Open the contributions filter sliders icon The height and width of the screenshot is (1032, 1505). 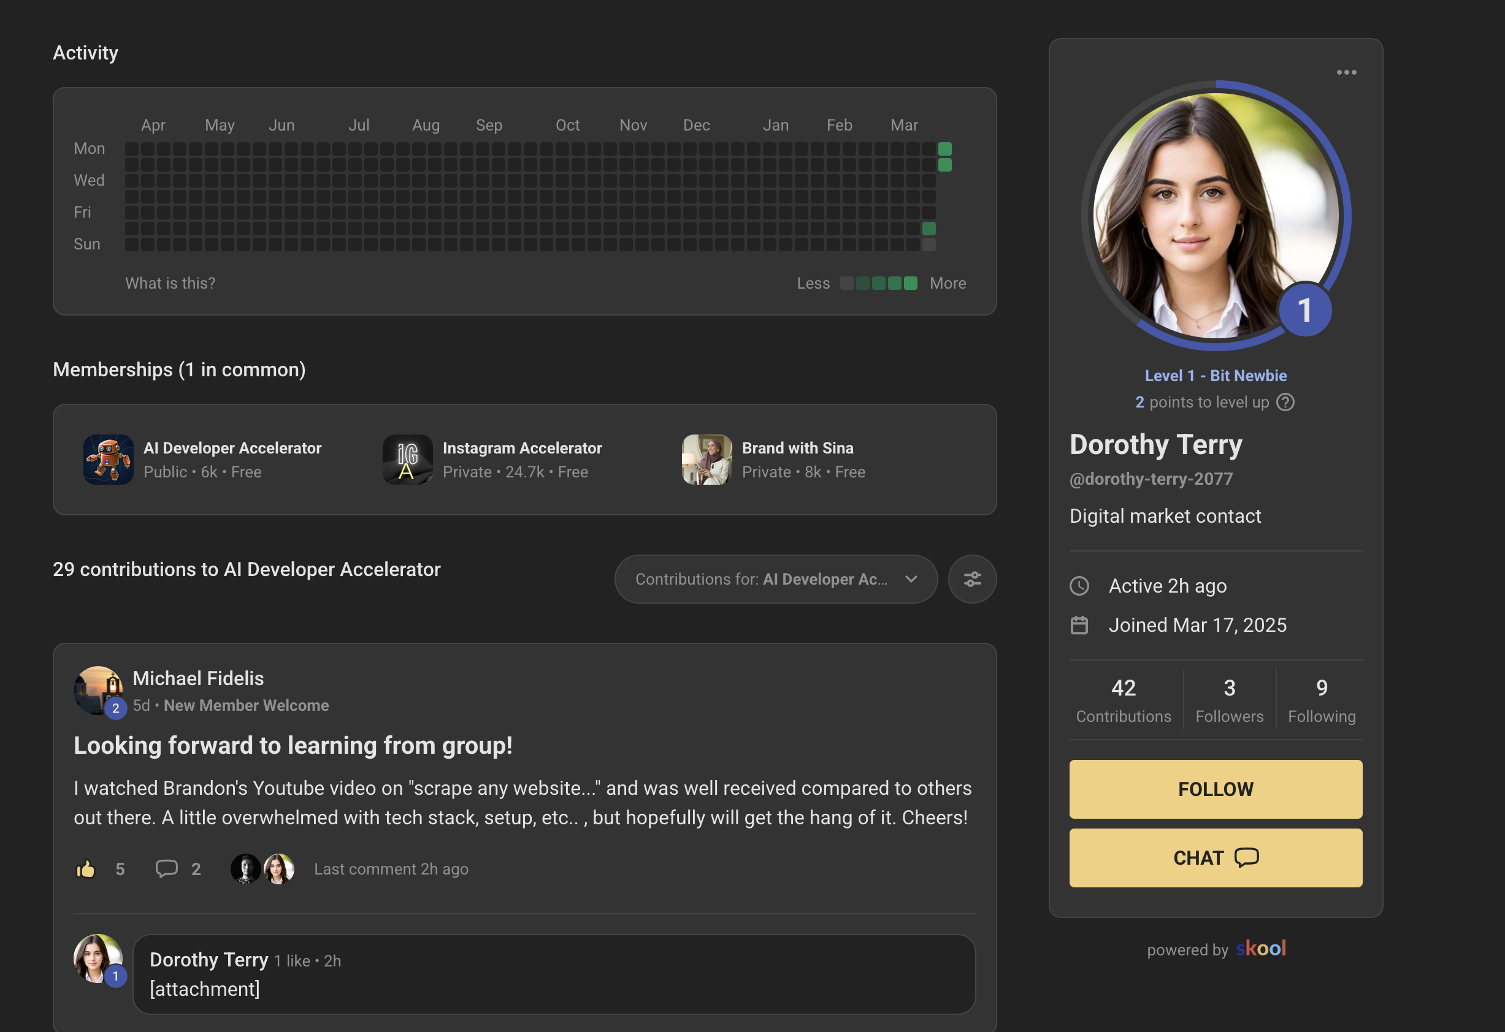click(x=972, y=579)
